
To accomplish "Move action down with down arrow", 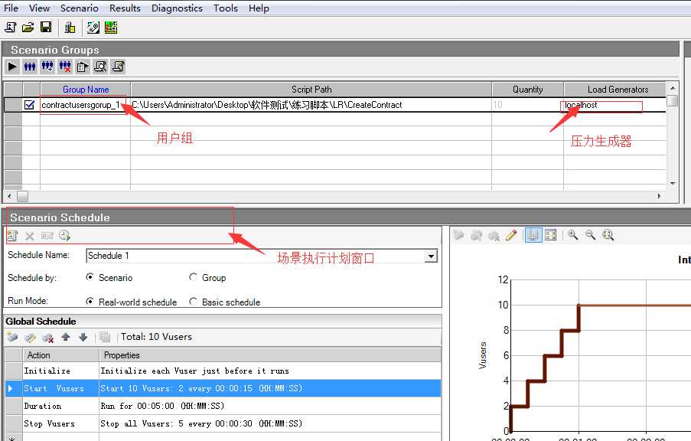I will tap(83, 338).
